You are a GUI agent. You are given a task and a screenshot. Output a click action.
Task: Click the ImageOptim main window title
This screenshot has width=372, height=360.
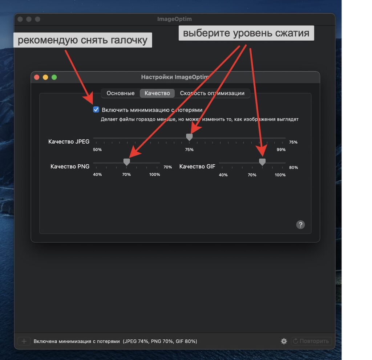pos(174,19)
